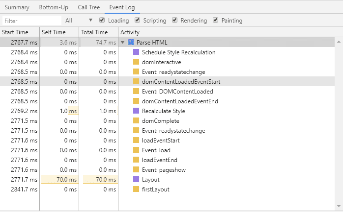Open the Bottom-Up tab
The image size is (343, 212).
coord(54,7)
